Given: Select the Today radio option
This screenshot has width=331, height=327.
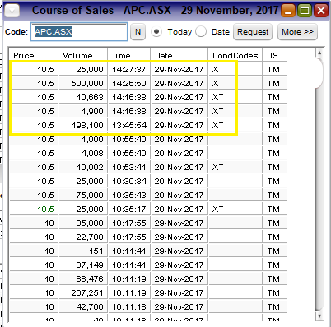Looking at the screenshot, I should click(156, 32).
